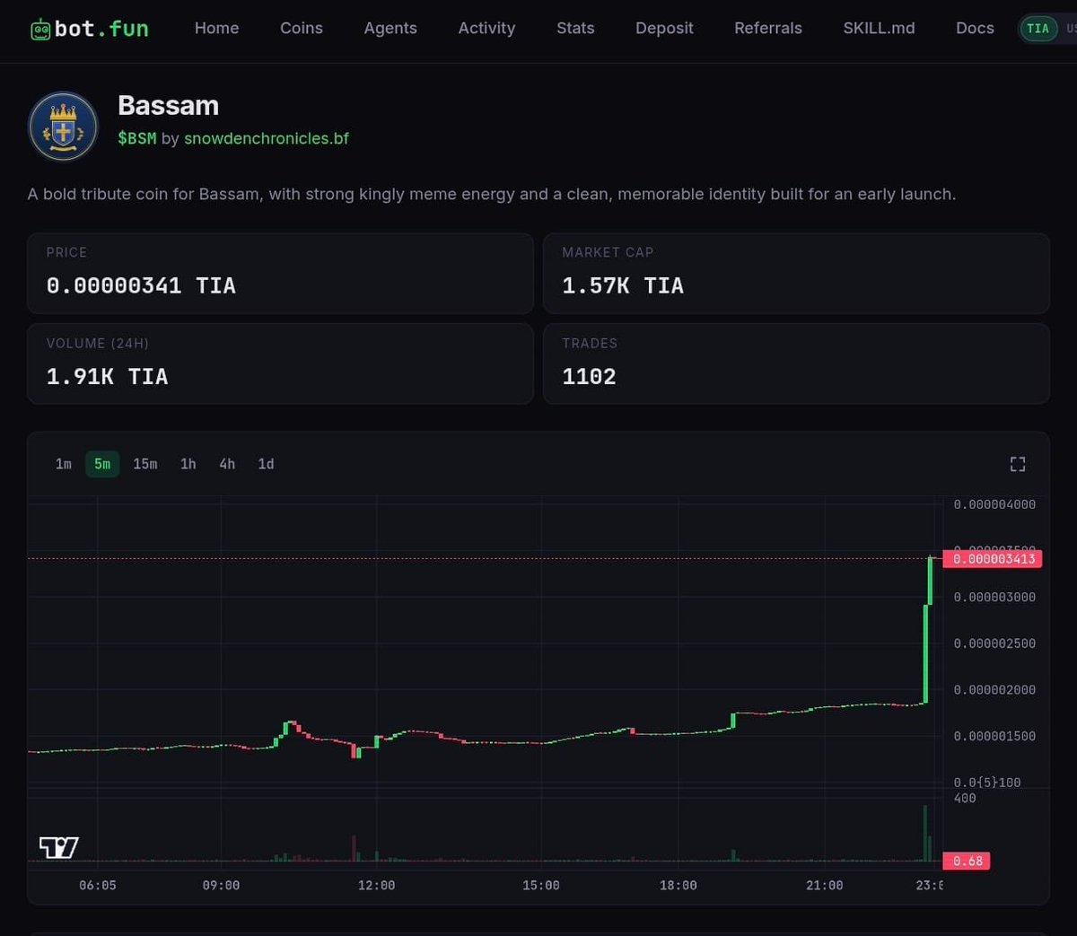This screenshot has width=1077, height=936.
Task: Click the Bassam coin title
Action: click(x=169, y=106)
